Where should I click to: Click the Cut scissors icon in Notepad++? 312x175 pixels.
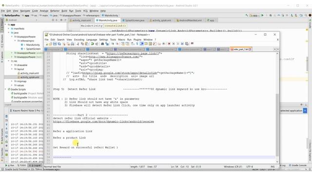[x=78, y=44]
